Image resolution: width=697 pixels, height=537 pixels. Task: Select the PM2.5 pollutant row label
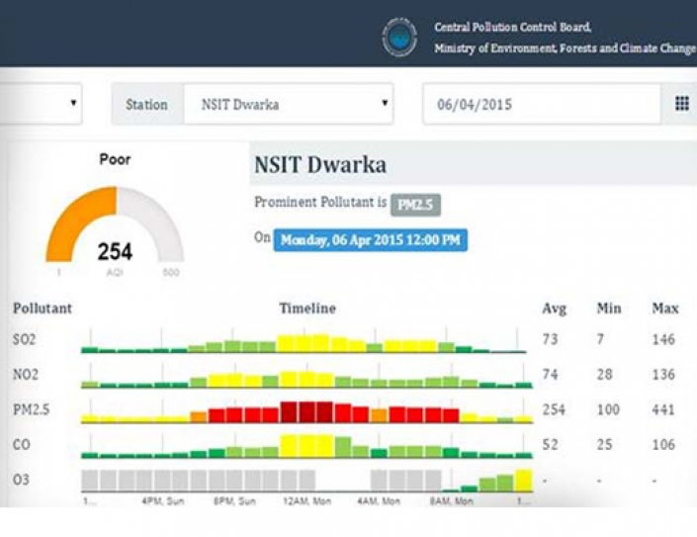[x=31, y=409]
